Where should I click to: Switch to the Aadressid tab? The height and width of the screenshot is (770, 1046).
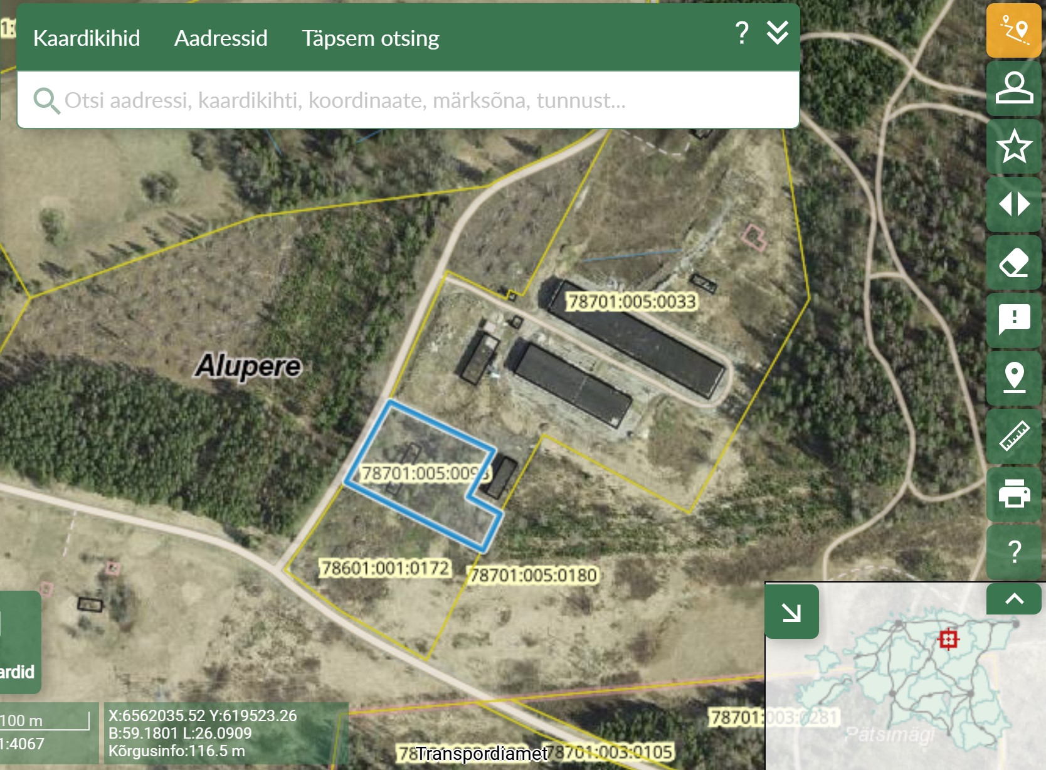(221, 38)
